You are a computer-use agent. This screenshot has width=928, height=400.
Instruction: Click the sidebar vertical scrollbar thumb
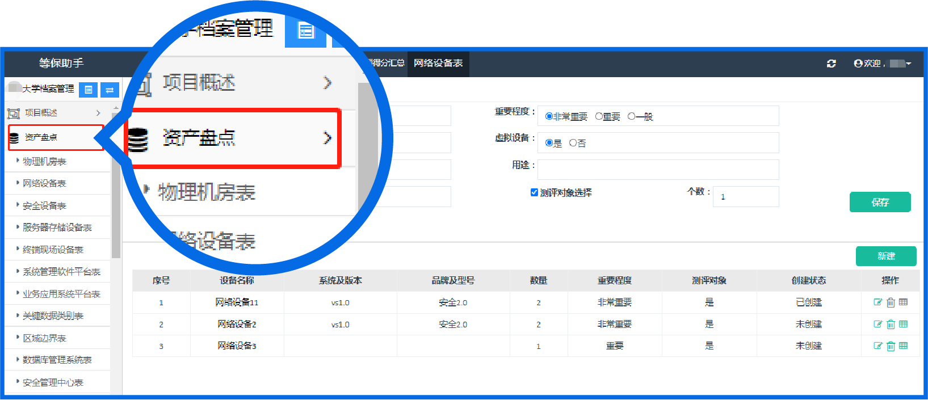116,184
